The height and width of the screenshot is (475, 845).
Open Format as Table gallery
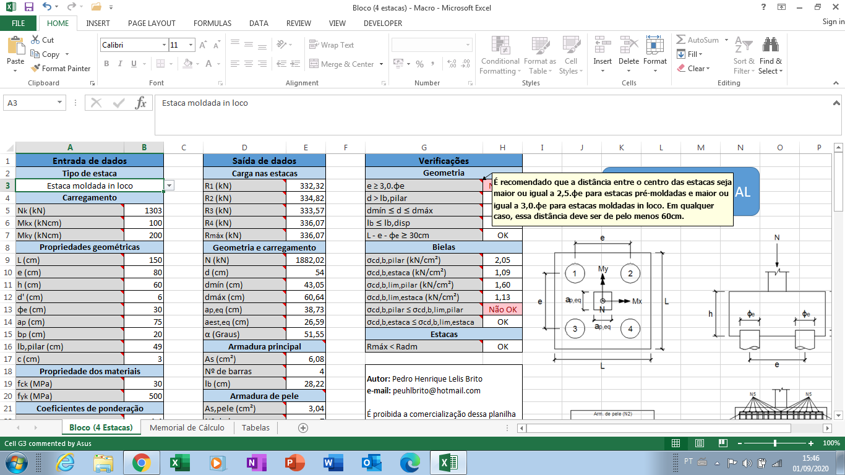[x=539, y=54]
